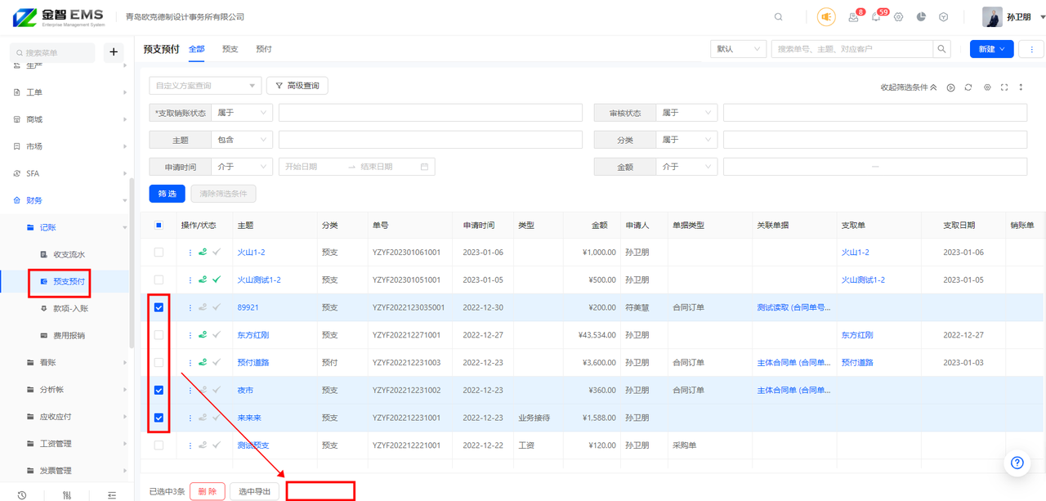Open the list column settings gear icon
Screen dimensions: 1046x501
click(987, 87)
